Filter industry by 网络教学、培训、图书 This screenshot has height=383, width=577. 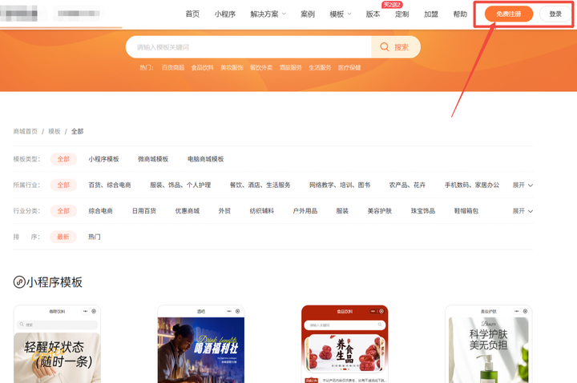pyautogui.click(x=340, y=185)
